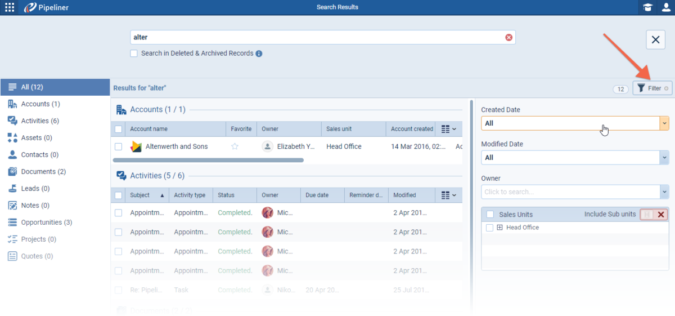Click the Filter button

coord(652,88)
